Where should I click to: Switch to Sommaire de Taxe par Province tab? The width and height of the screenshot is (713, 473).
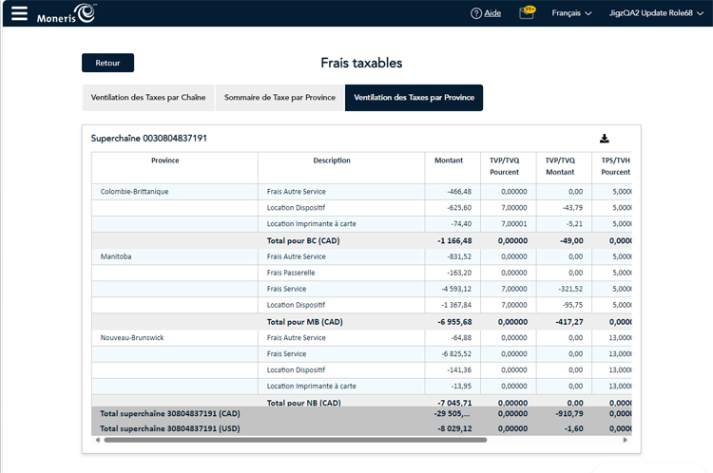tap(279, 98)
